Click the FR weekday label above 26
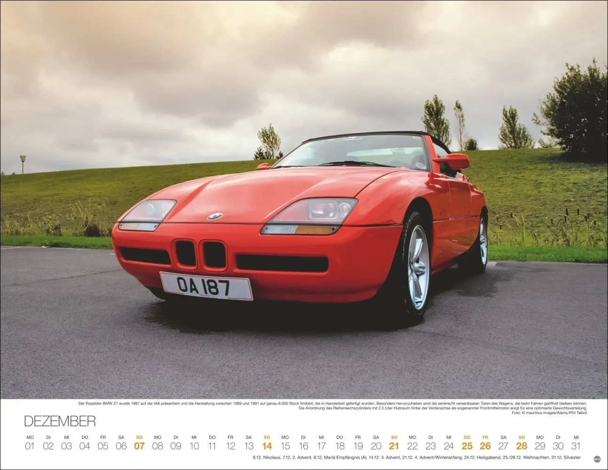The width and height of the screenshot is (608, 470). coord(485,437)
